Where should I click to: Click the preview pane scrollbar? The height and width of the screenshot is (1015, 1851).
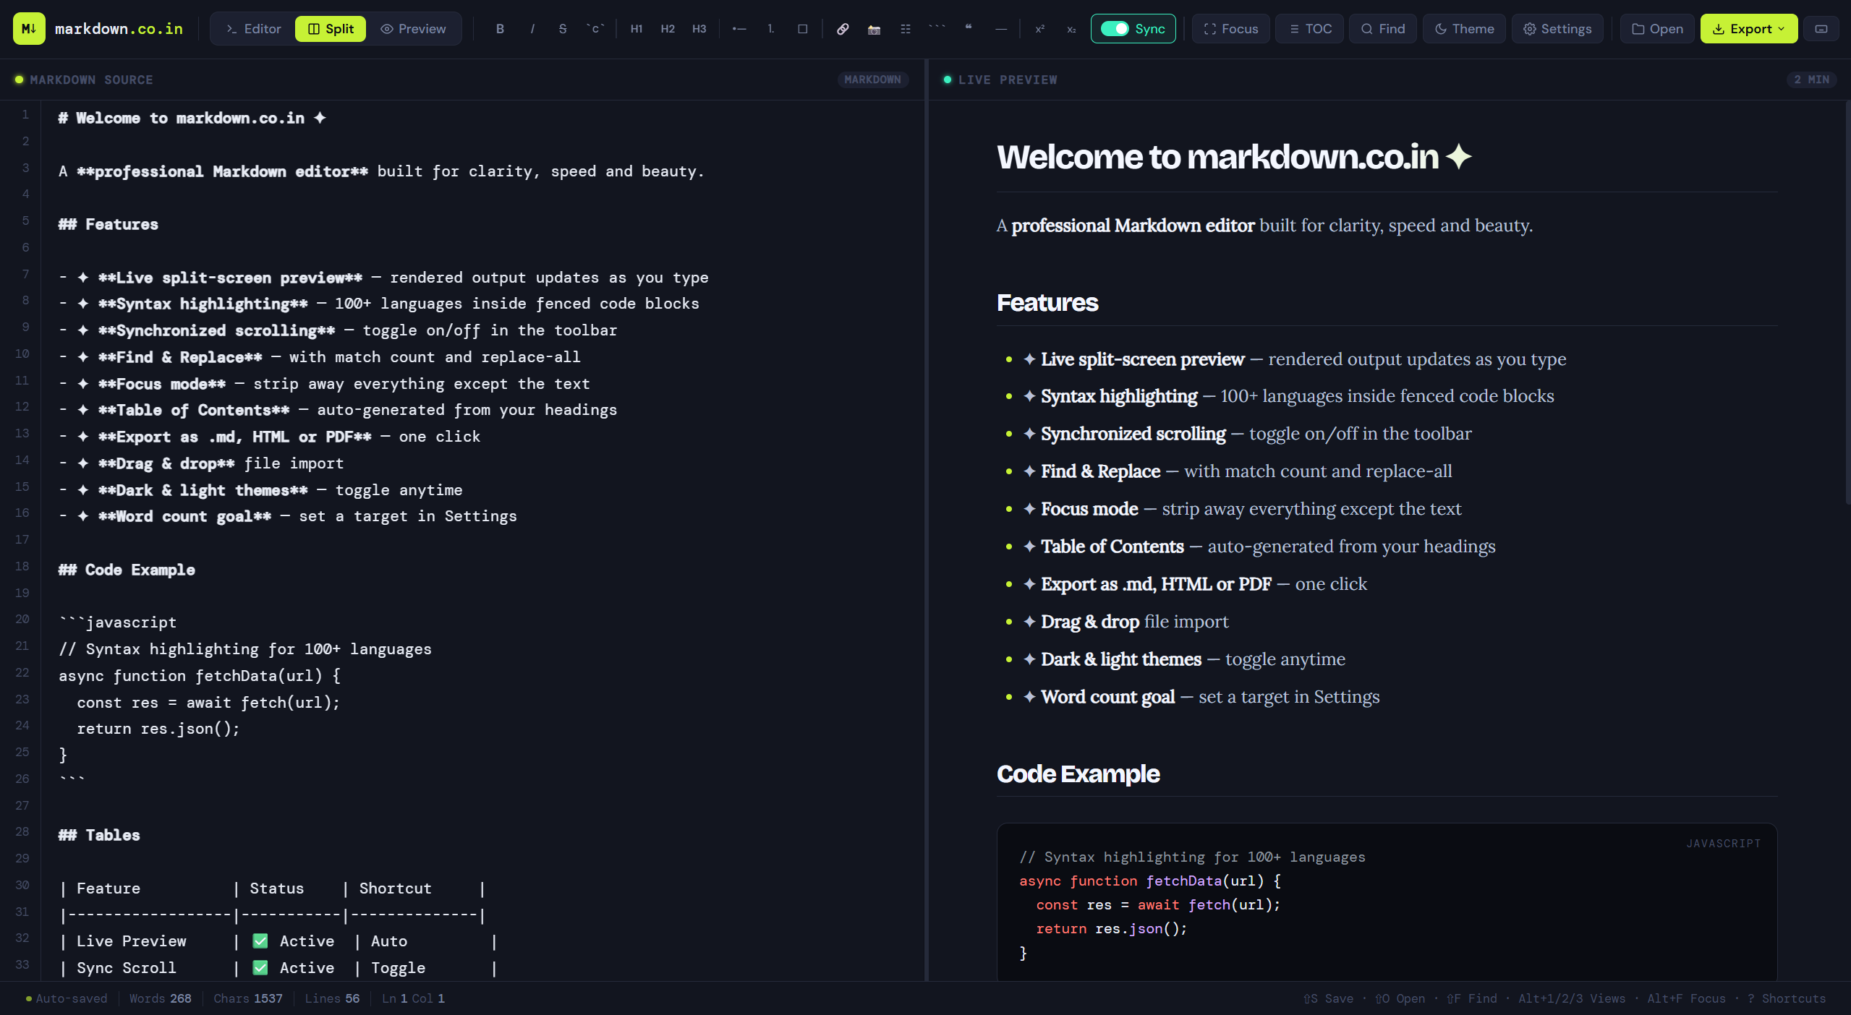[x=1847, y=304]
